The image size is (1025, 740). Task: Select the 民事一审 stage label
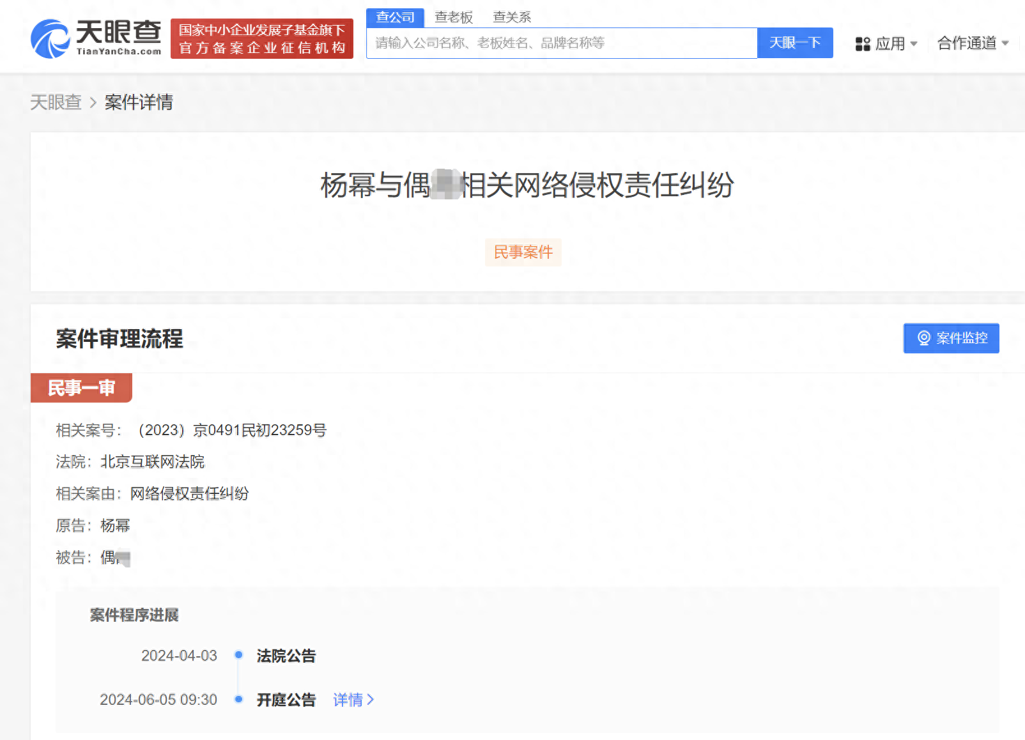pos(81,387)
